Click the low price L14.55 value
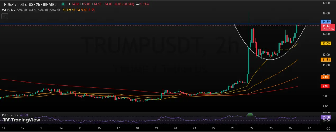Viewport: 336px width, 132px height. [97, 4]
